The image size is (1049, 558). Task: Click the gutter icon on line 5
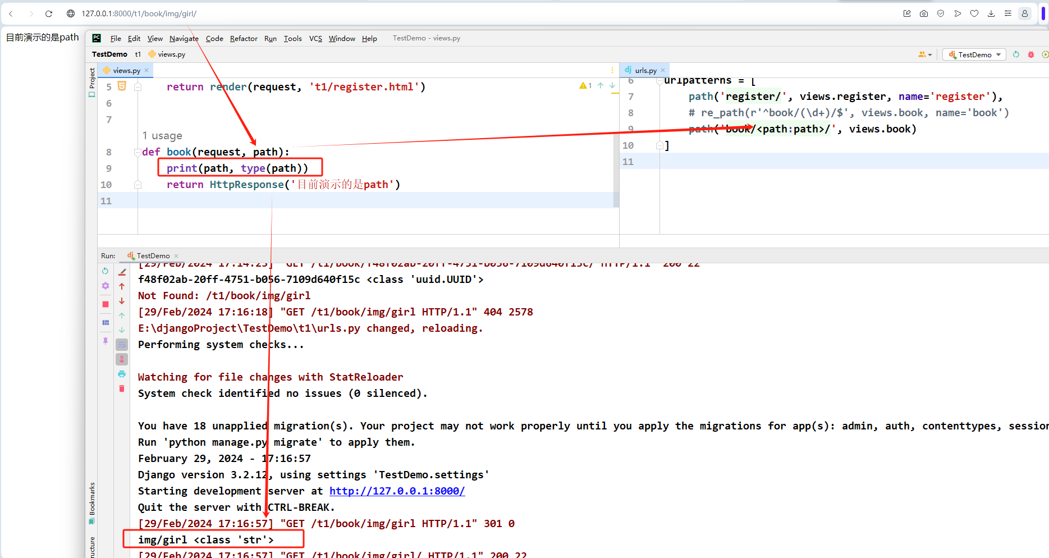[122, 86]
